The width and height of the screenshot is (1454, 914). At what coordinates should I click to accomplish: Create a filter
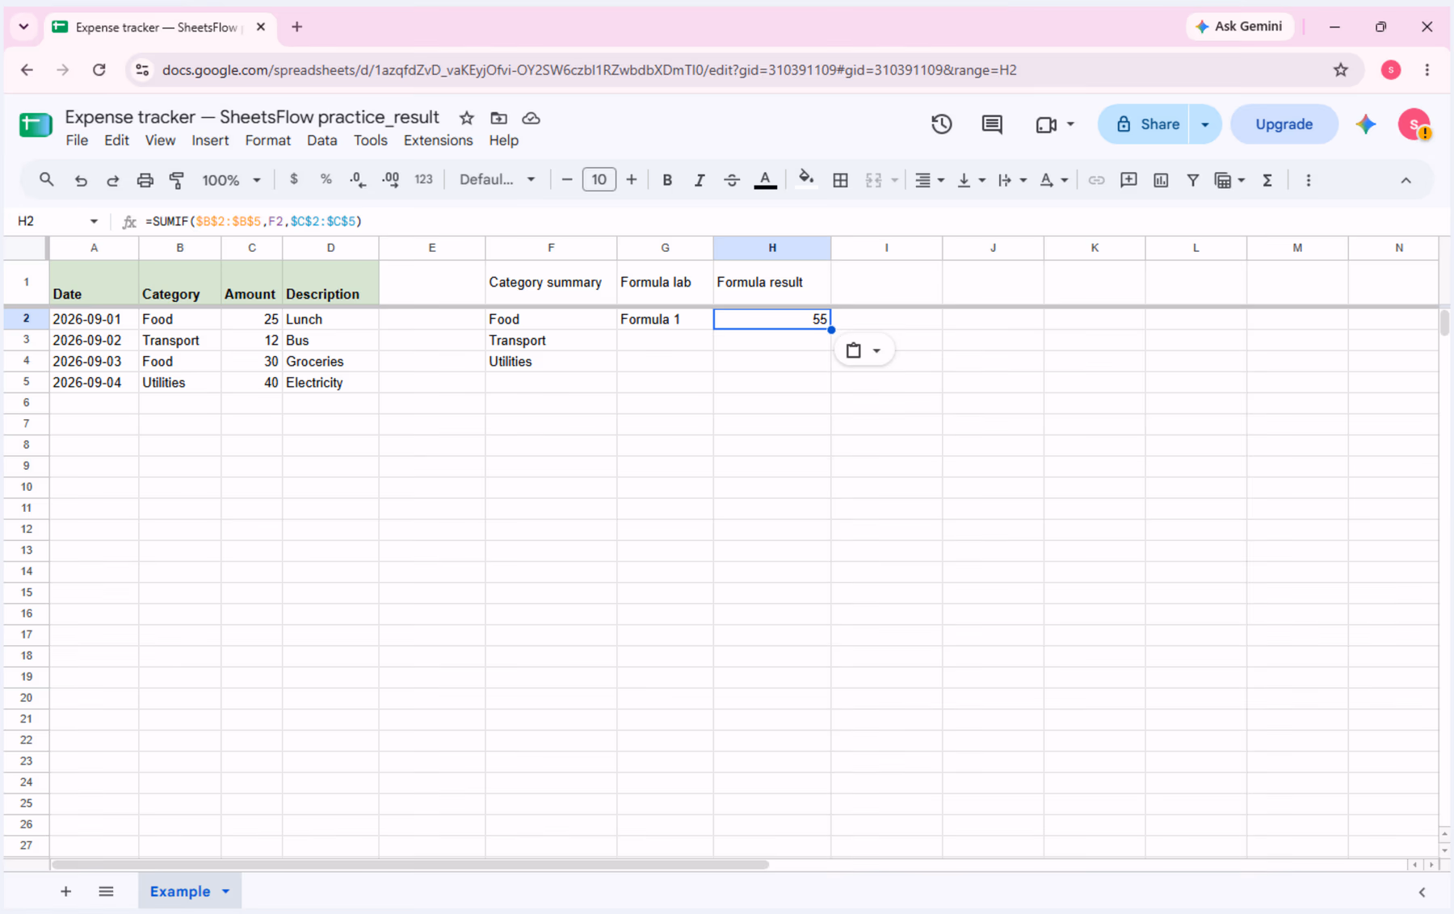[1192, 180]
